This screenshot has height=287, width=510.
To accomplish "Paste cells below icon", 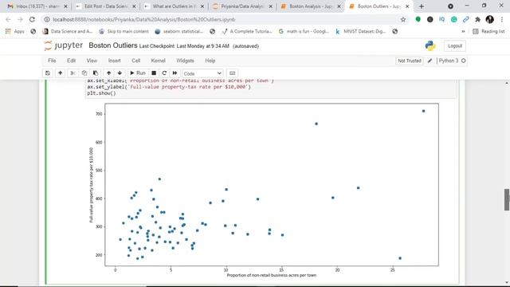I will [x=96, y=73].
